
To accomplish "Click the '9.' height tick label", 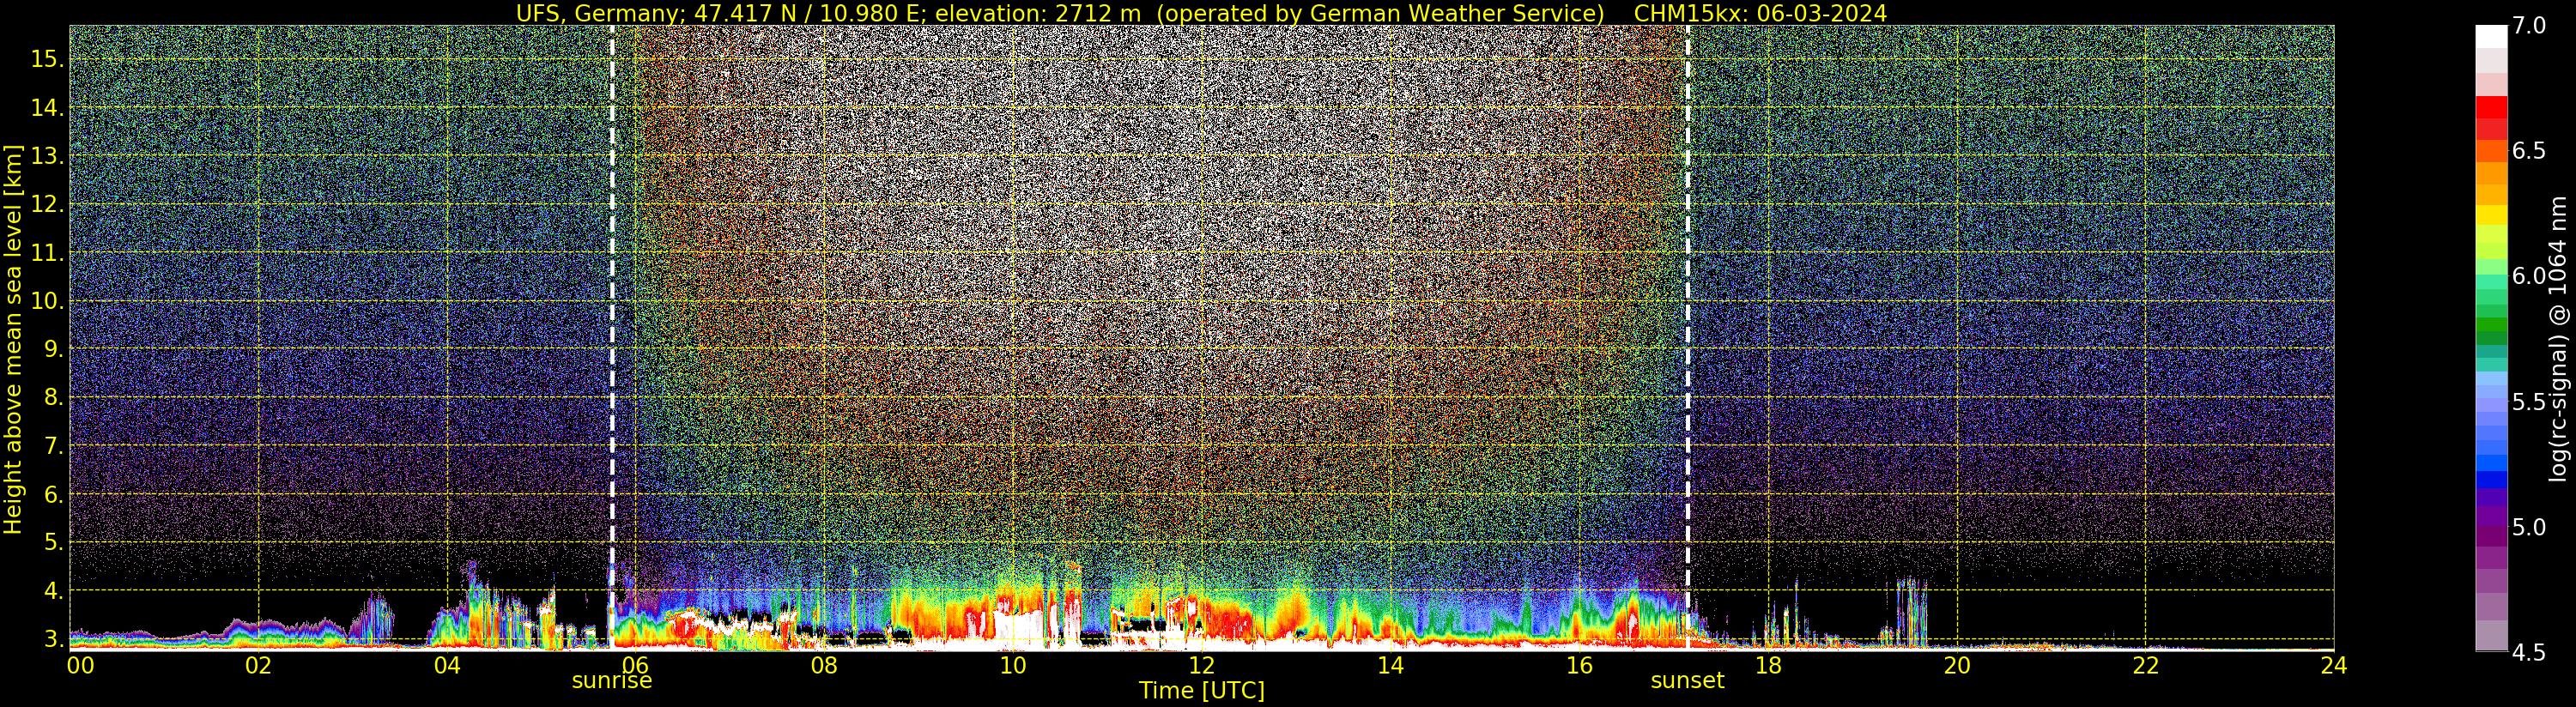I will tap(54, 349).
